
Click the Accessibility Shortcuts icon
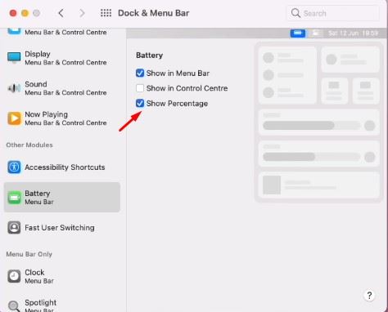(14, 167)
